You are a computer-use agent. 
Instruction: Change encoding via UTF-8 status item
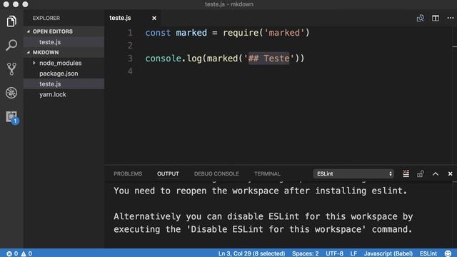(334, 253)
